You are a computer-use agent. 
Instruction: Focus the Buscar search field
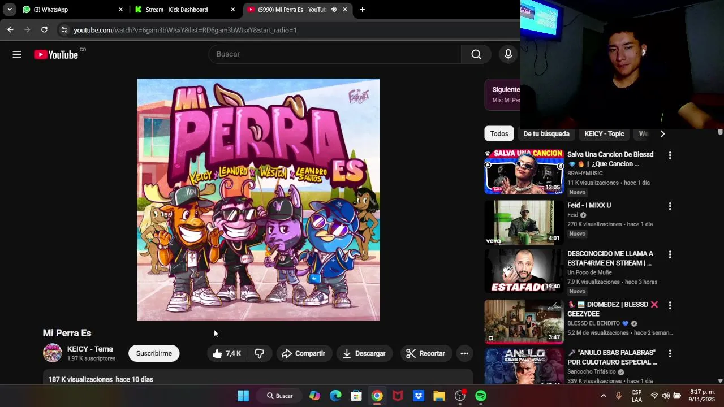(335, 54)
